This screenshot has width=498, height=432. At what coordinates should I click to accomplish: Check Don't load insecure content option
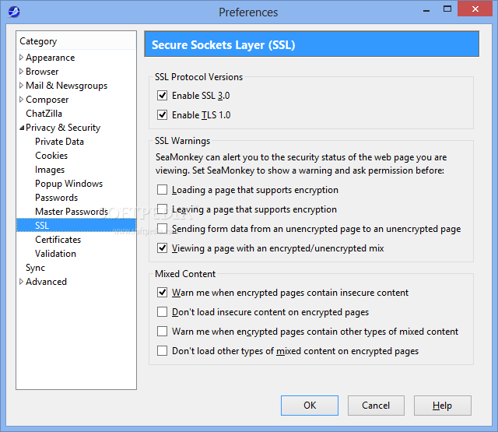(x=163, y=312)
